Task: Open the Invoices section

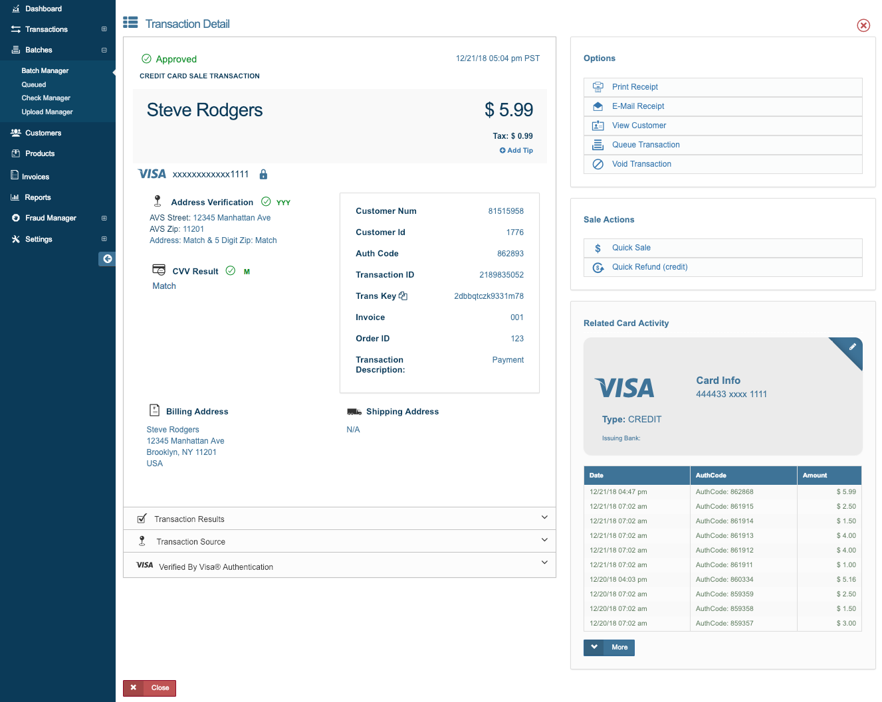Action: (x=35, y=176)
